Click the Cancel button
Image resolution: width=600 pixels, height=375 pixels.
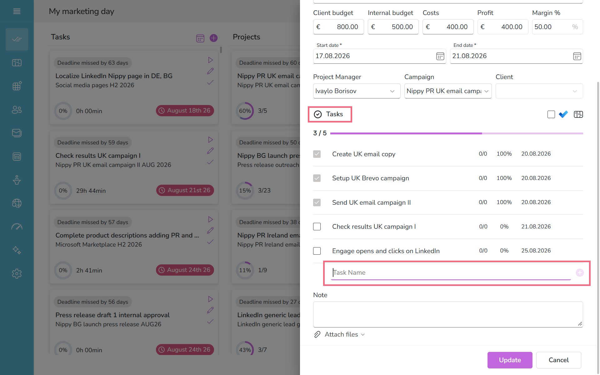click(558, 360)
